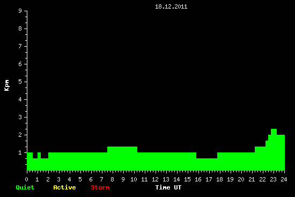
Task: Click the lowered green bar near hour 17
Action: tap(206, 164)
